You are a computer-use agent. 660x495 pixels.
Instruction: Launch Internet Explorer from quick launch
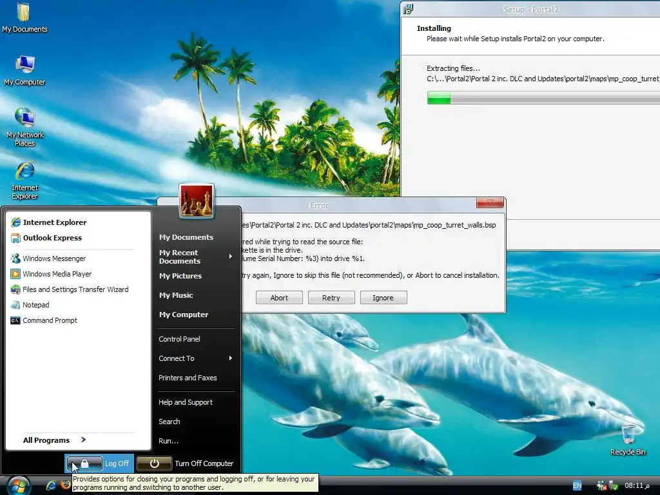[52, 485]
